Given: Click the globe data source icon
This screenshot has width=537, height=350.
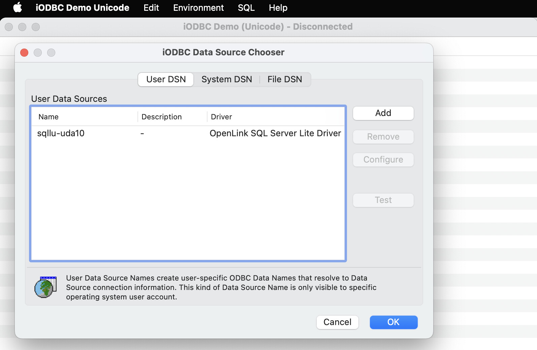Looking at the screenshot, I should coord(45,287).
